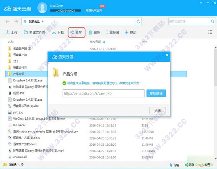Click the 删除 trash icon

(90, 32)
